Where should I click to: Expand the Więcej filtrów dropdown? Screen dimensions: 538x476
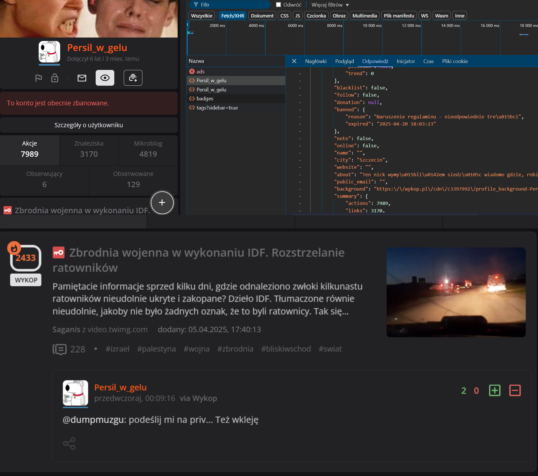click(x=330, y=5)
